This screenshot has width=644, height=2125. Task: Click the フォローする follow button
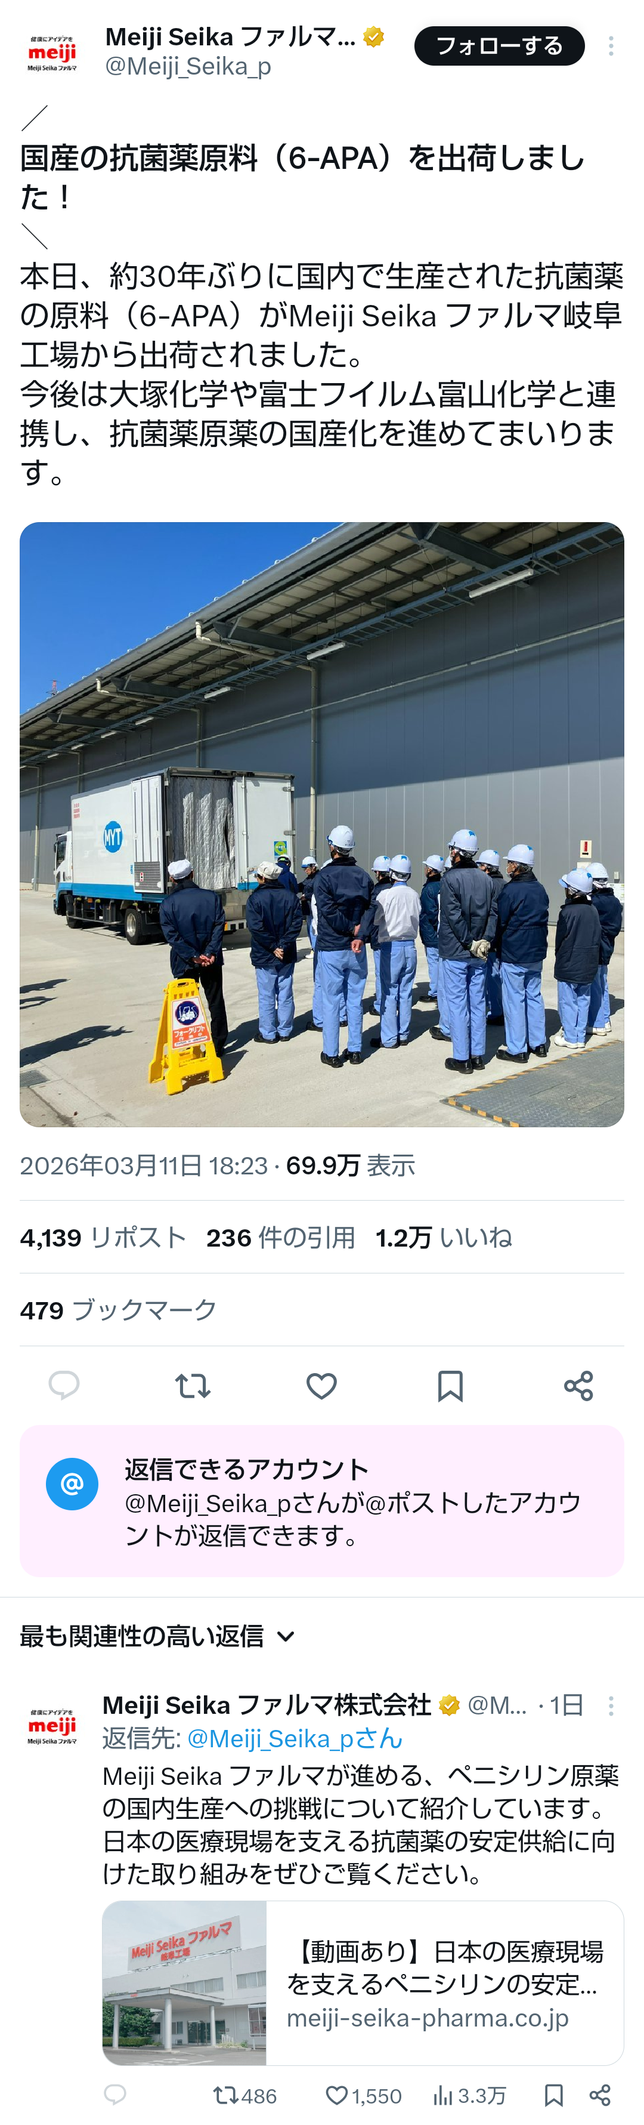pos(499,46)
